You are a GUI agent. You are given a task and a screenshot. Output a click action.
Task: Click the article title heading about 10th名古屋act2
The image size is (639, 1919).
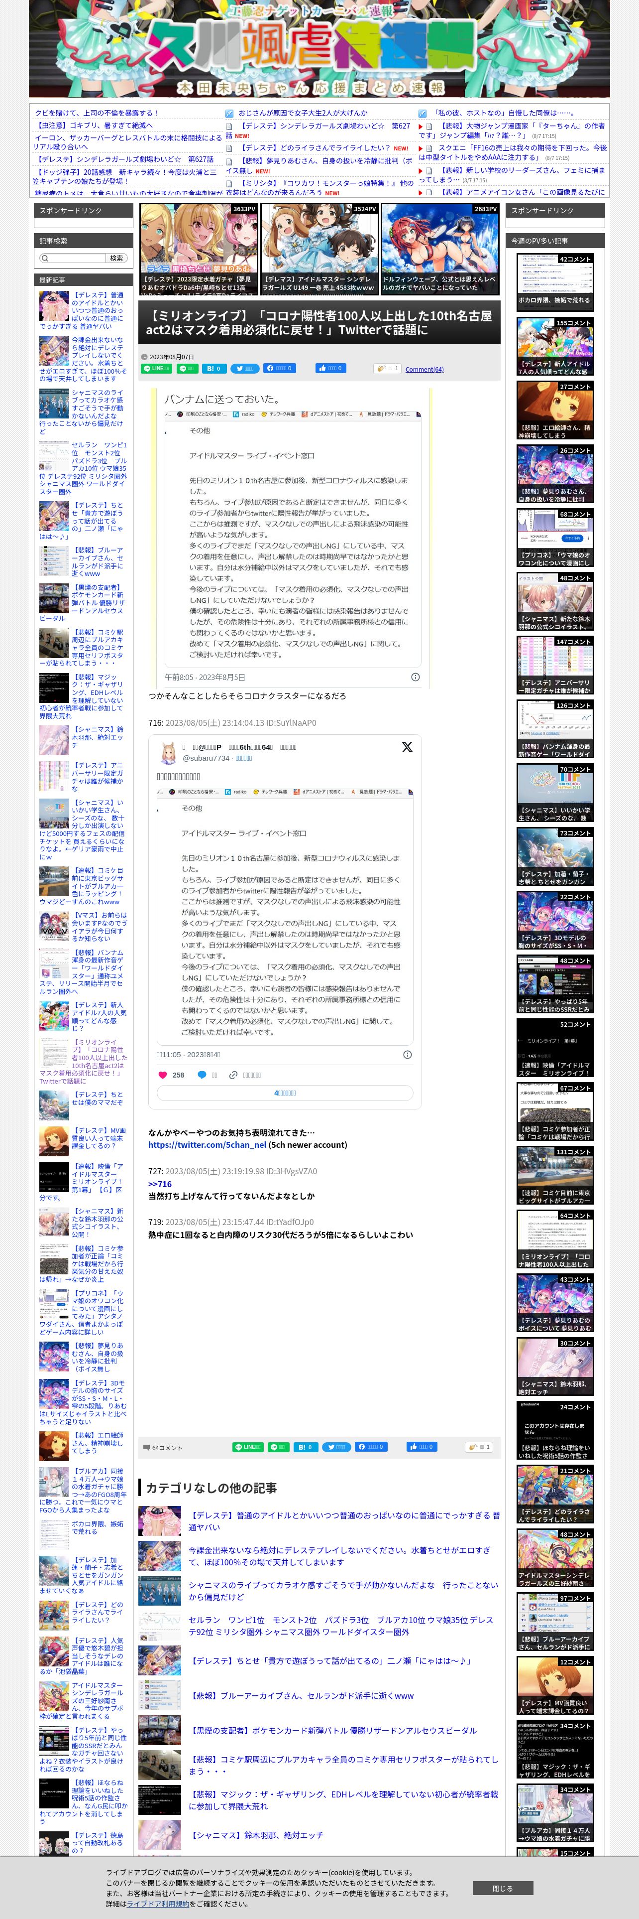pos(319,322)
